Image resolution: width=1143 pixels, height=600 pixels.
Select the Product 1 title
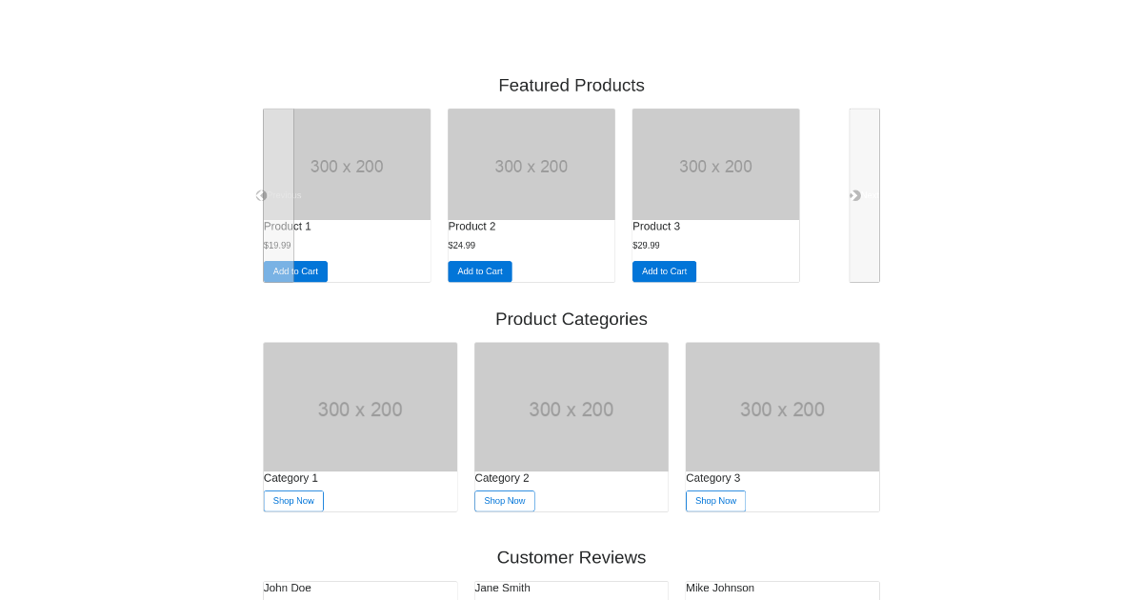coord(288,226)
